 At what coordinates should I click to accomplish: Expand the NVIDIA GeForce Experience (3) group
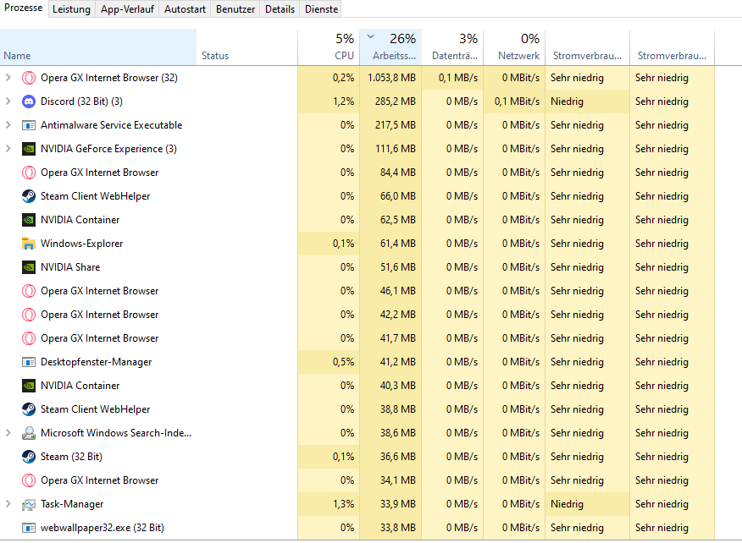(x=8, y=148)
